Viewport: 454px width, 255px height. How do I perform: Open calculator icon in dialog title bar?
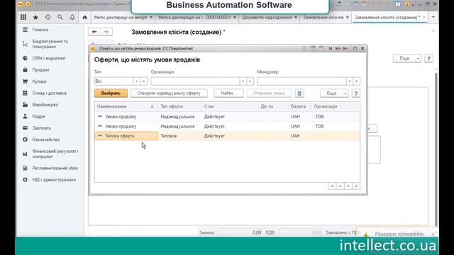[314, 48]
